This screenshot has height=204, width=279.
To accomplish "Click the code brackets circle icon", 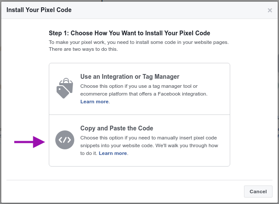I will pos(65,140).
